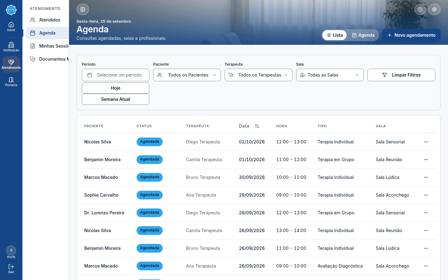The height and width of the screenshot is (280, 448).
Task: Open the Atendimento section
Action: coord(11,64)
